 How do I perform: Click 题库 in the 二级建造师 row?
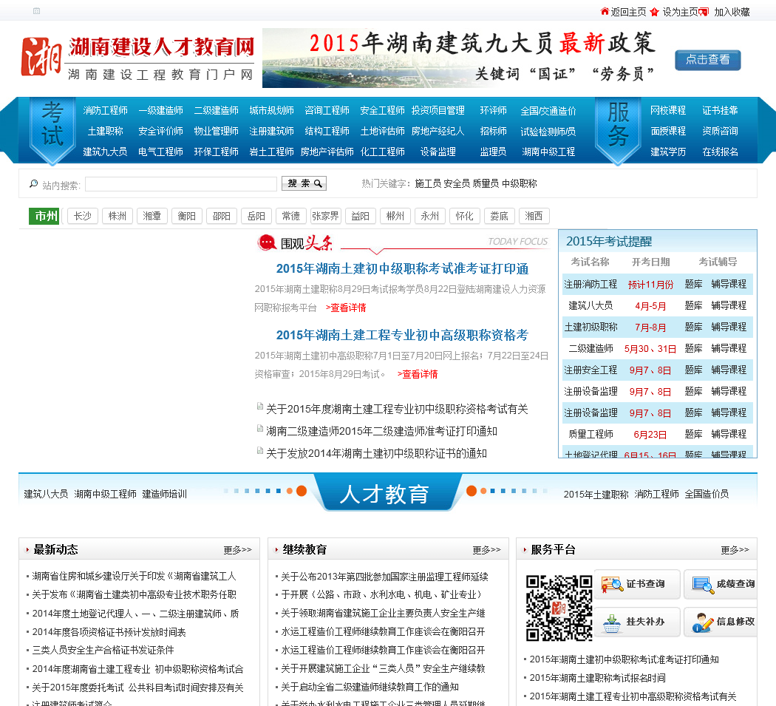tap(693, 348)
